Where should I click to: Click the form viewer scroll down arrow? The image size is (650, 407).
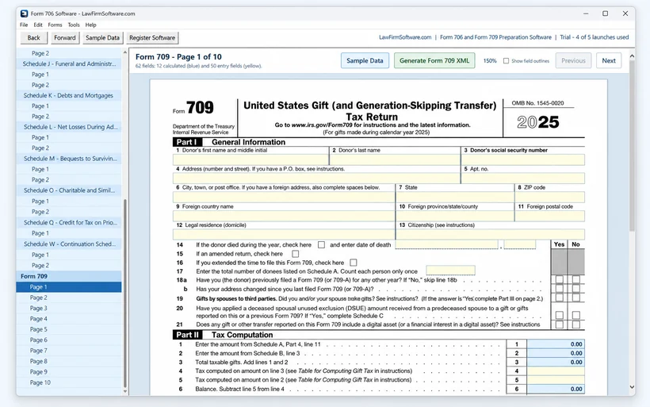tap(632, 387)
